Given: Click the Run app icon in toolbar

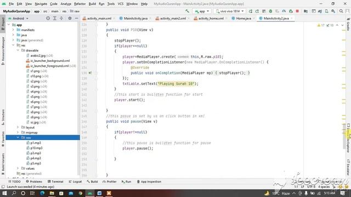Looking at the screenshot, I should coord(250,11).
